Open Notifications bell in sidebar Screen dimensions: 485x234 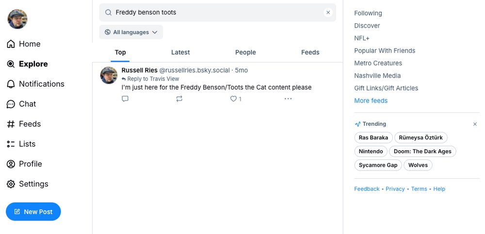click(41, 84)
